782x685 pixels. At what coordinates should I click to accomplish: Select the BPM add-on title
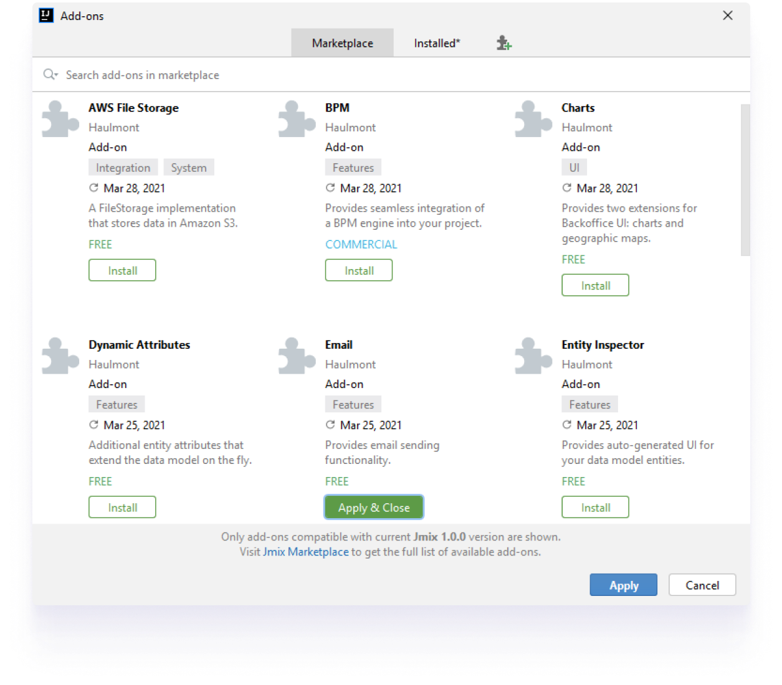[337, 108]
